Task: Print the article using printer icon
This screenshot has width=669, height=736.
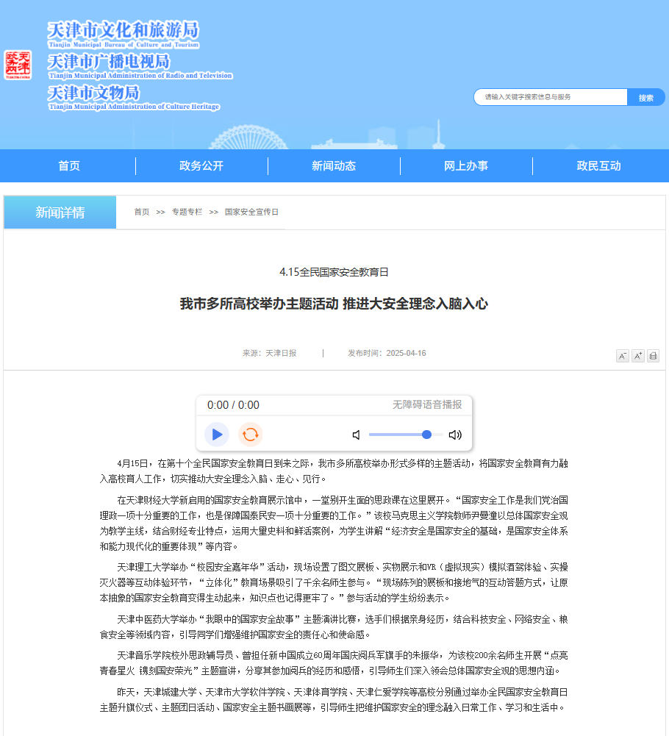Action: click(x=653, y=356)
